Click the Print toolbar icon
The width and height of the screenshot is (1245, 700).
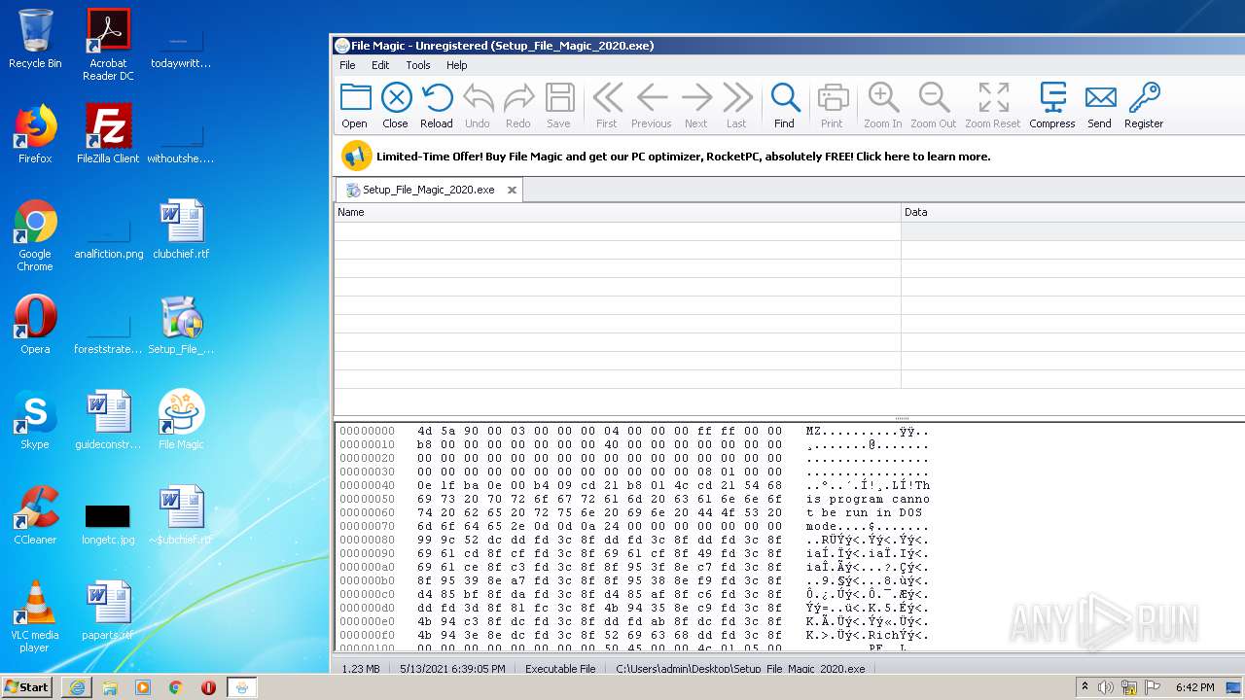(x=833, y=105)
